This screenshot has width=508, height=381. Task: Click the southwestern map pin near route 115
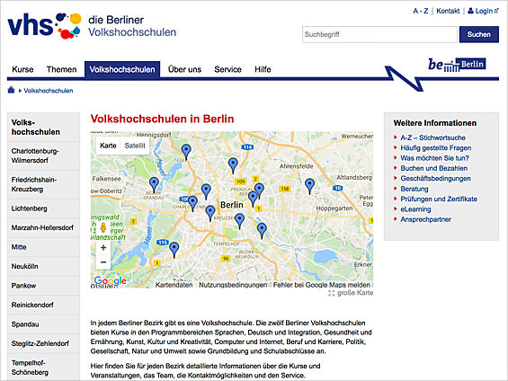point(174,250)
